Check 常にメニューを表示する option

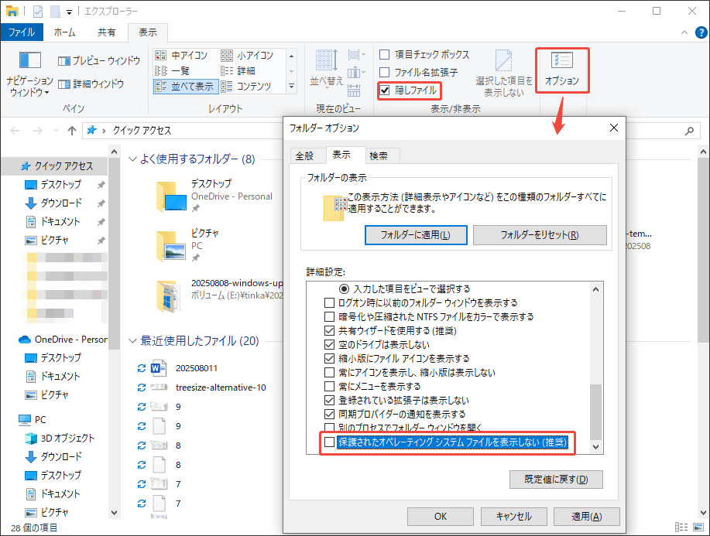click(330, 386)
